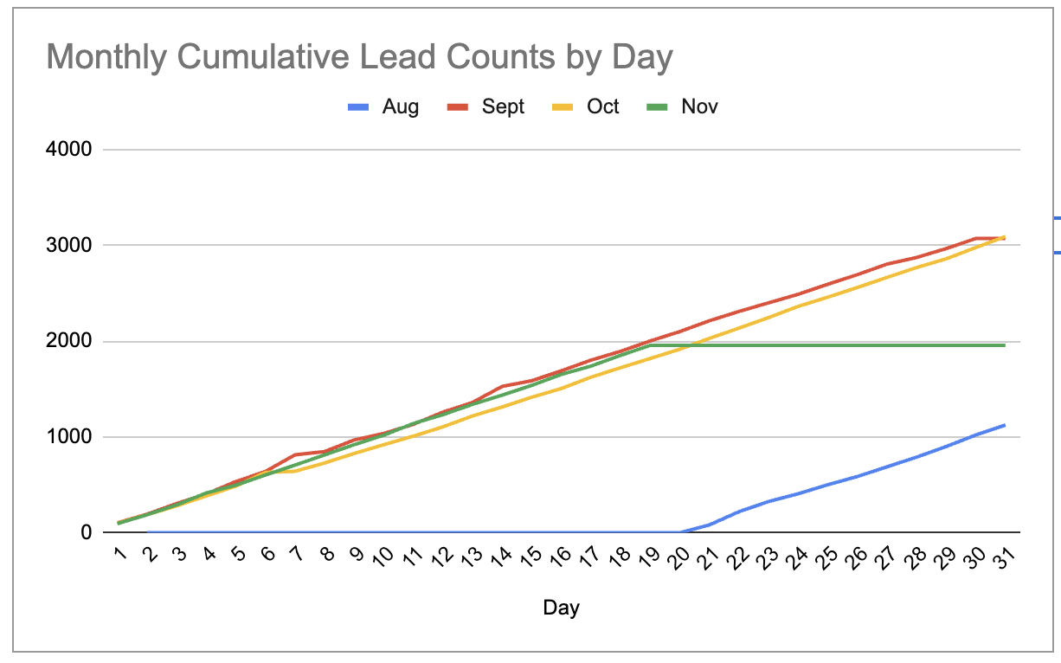Click the 0 vertical axis label
The height and width of the screenshot is (663, 1061).
tap(86, 533)
